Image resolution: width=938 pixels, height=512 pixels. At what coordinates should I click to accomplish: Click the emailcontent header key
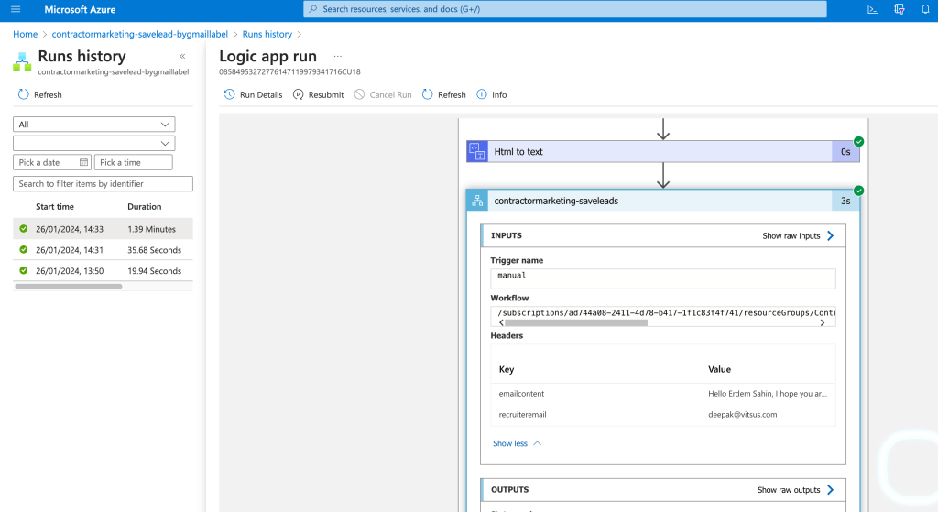(521, 394)
